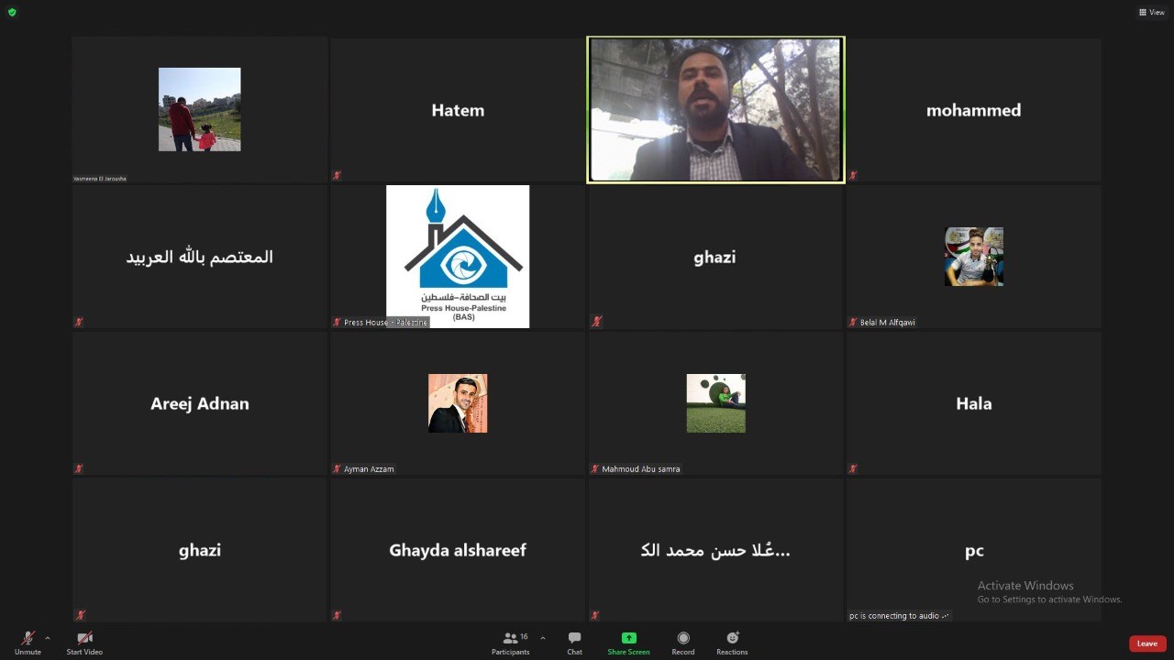
Task: Select the Areej Adnan participant tile
Action: [x=200, y=403]
